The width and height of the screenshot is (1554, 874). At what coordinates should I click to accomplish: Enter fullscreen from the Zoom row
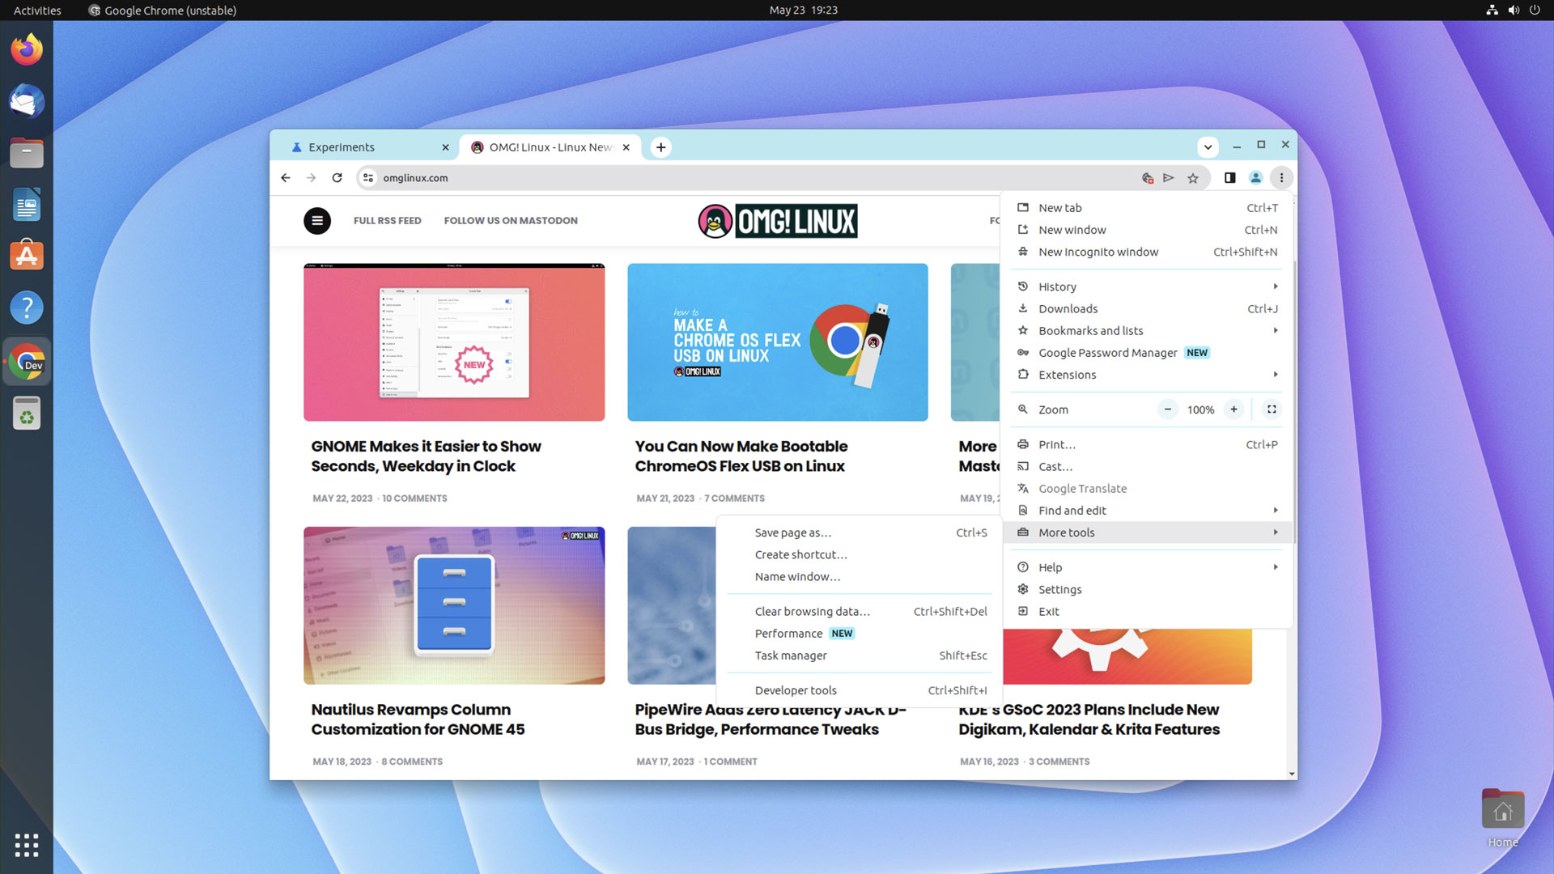(x=1272, y=409)
